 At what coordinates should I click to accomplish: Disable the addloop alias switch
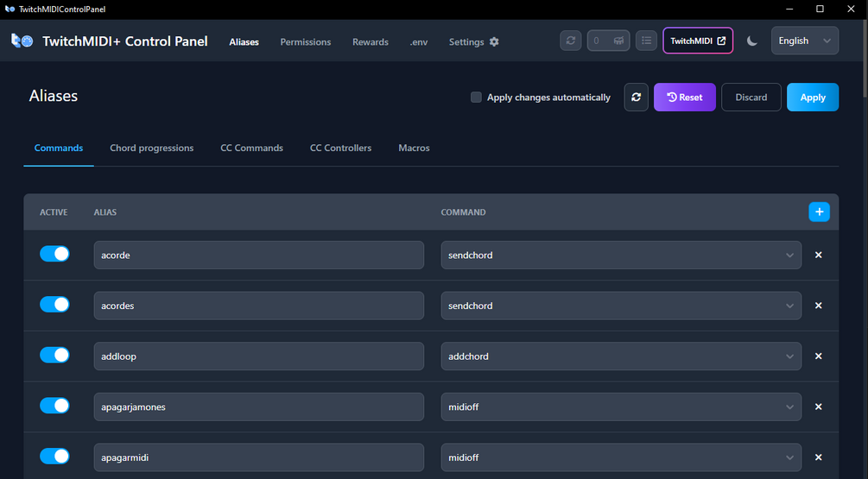pyautogui.click(x=54, y=355)
